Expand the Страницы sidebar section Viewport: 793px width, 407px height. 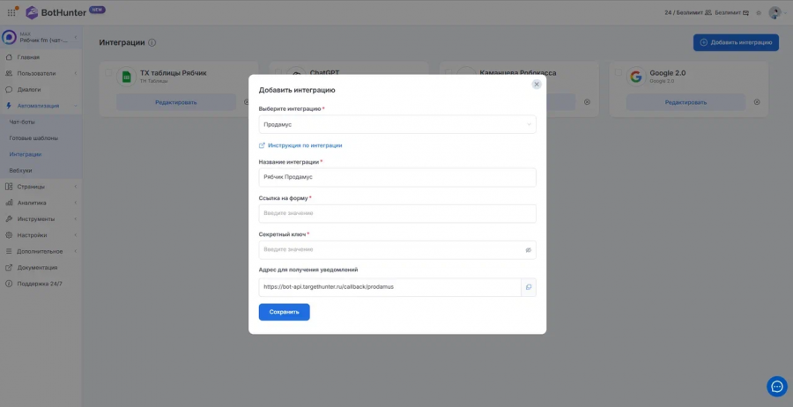[41, 187]
